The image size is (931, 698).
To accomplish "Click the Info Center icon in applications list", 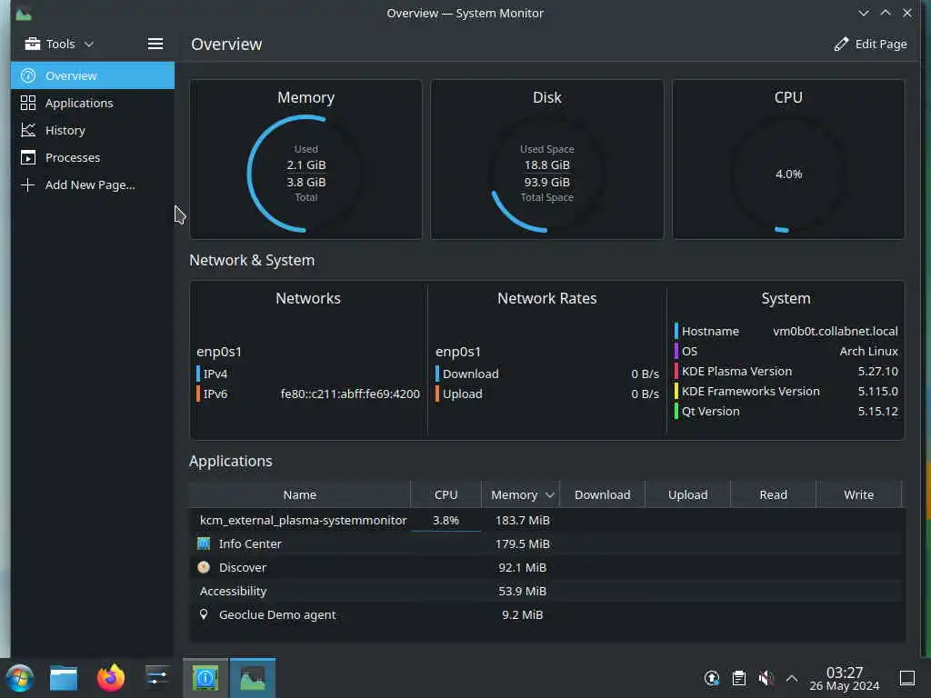I will (x=204, y=543).
